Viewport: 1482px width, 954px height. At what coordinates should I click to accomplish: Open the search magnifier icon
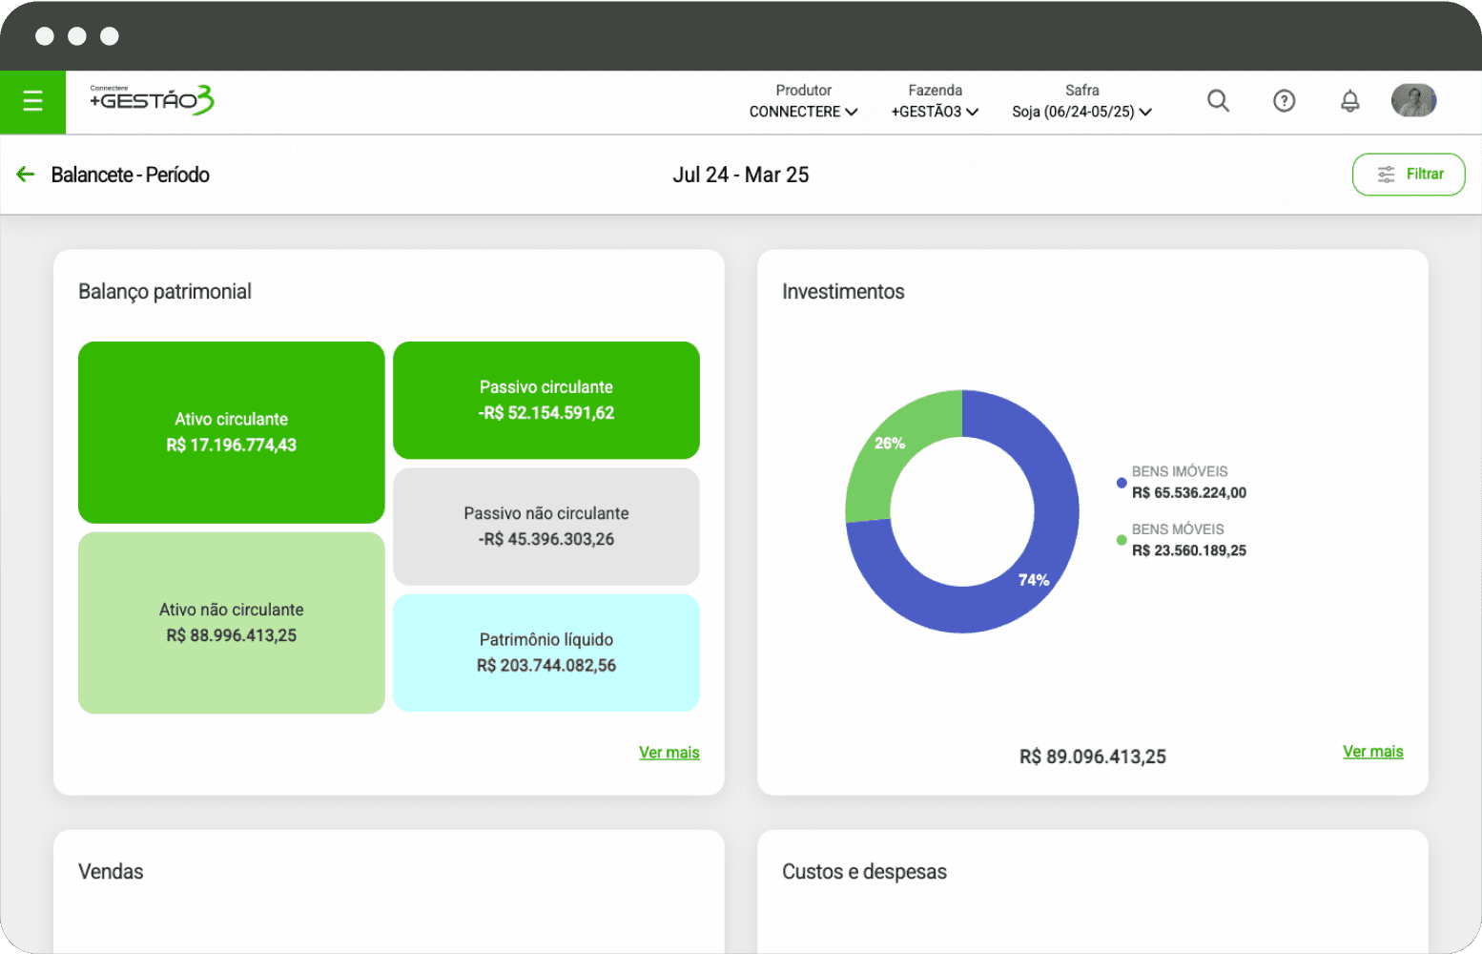click(x=1218, y=100)
